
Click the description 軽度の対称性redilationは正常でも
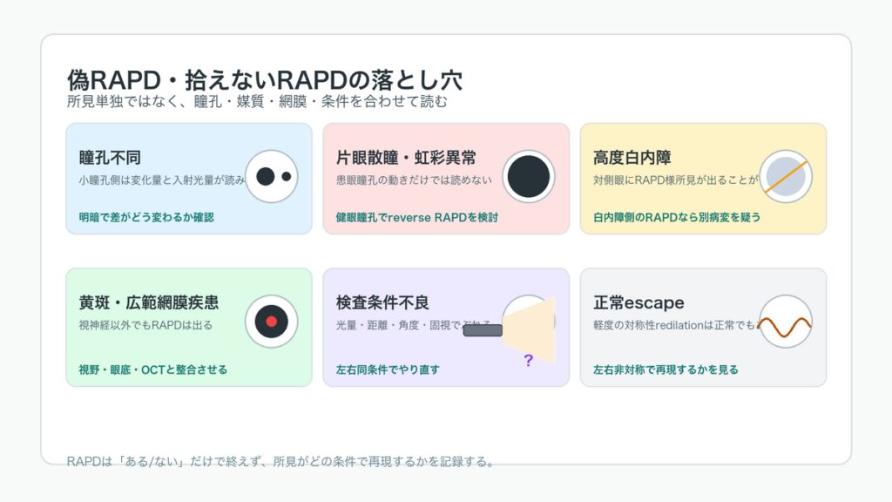coord(675,325)
